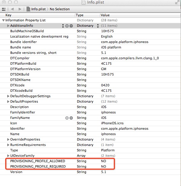Add a new row after AdditionalInfo with plus
This screenshot has width=181, height=186.
click(67, 26)
